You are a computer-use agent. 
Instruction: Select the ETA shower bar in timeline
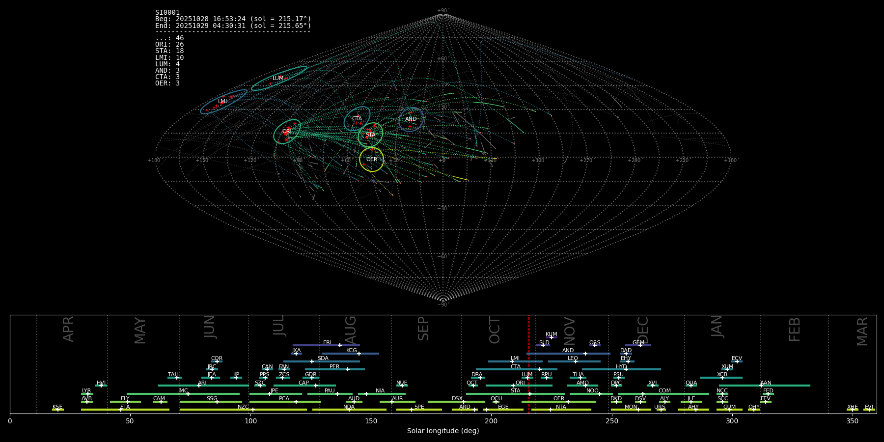coord(125,410)
